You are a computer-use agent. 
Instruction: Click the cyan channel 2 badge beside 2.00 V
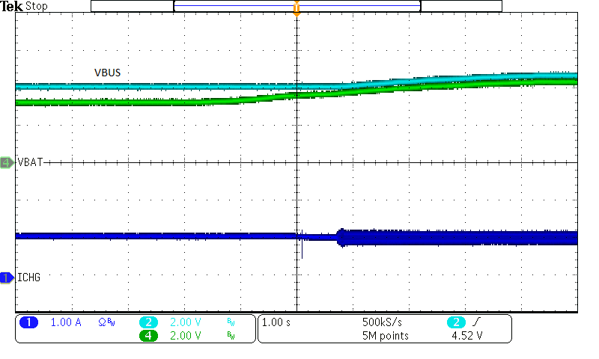pos(148,322)
